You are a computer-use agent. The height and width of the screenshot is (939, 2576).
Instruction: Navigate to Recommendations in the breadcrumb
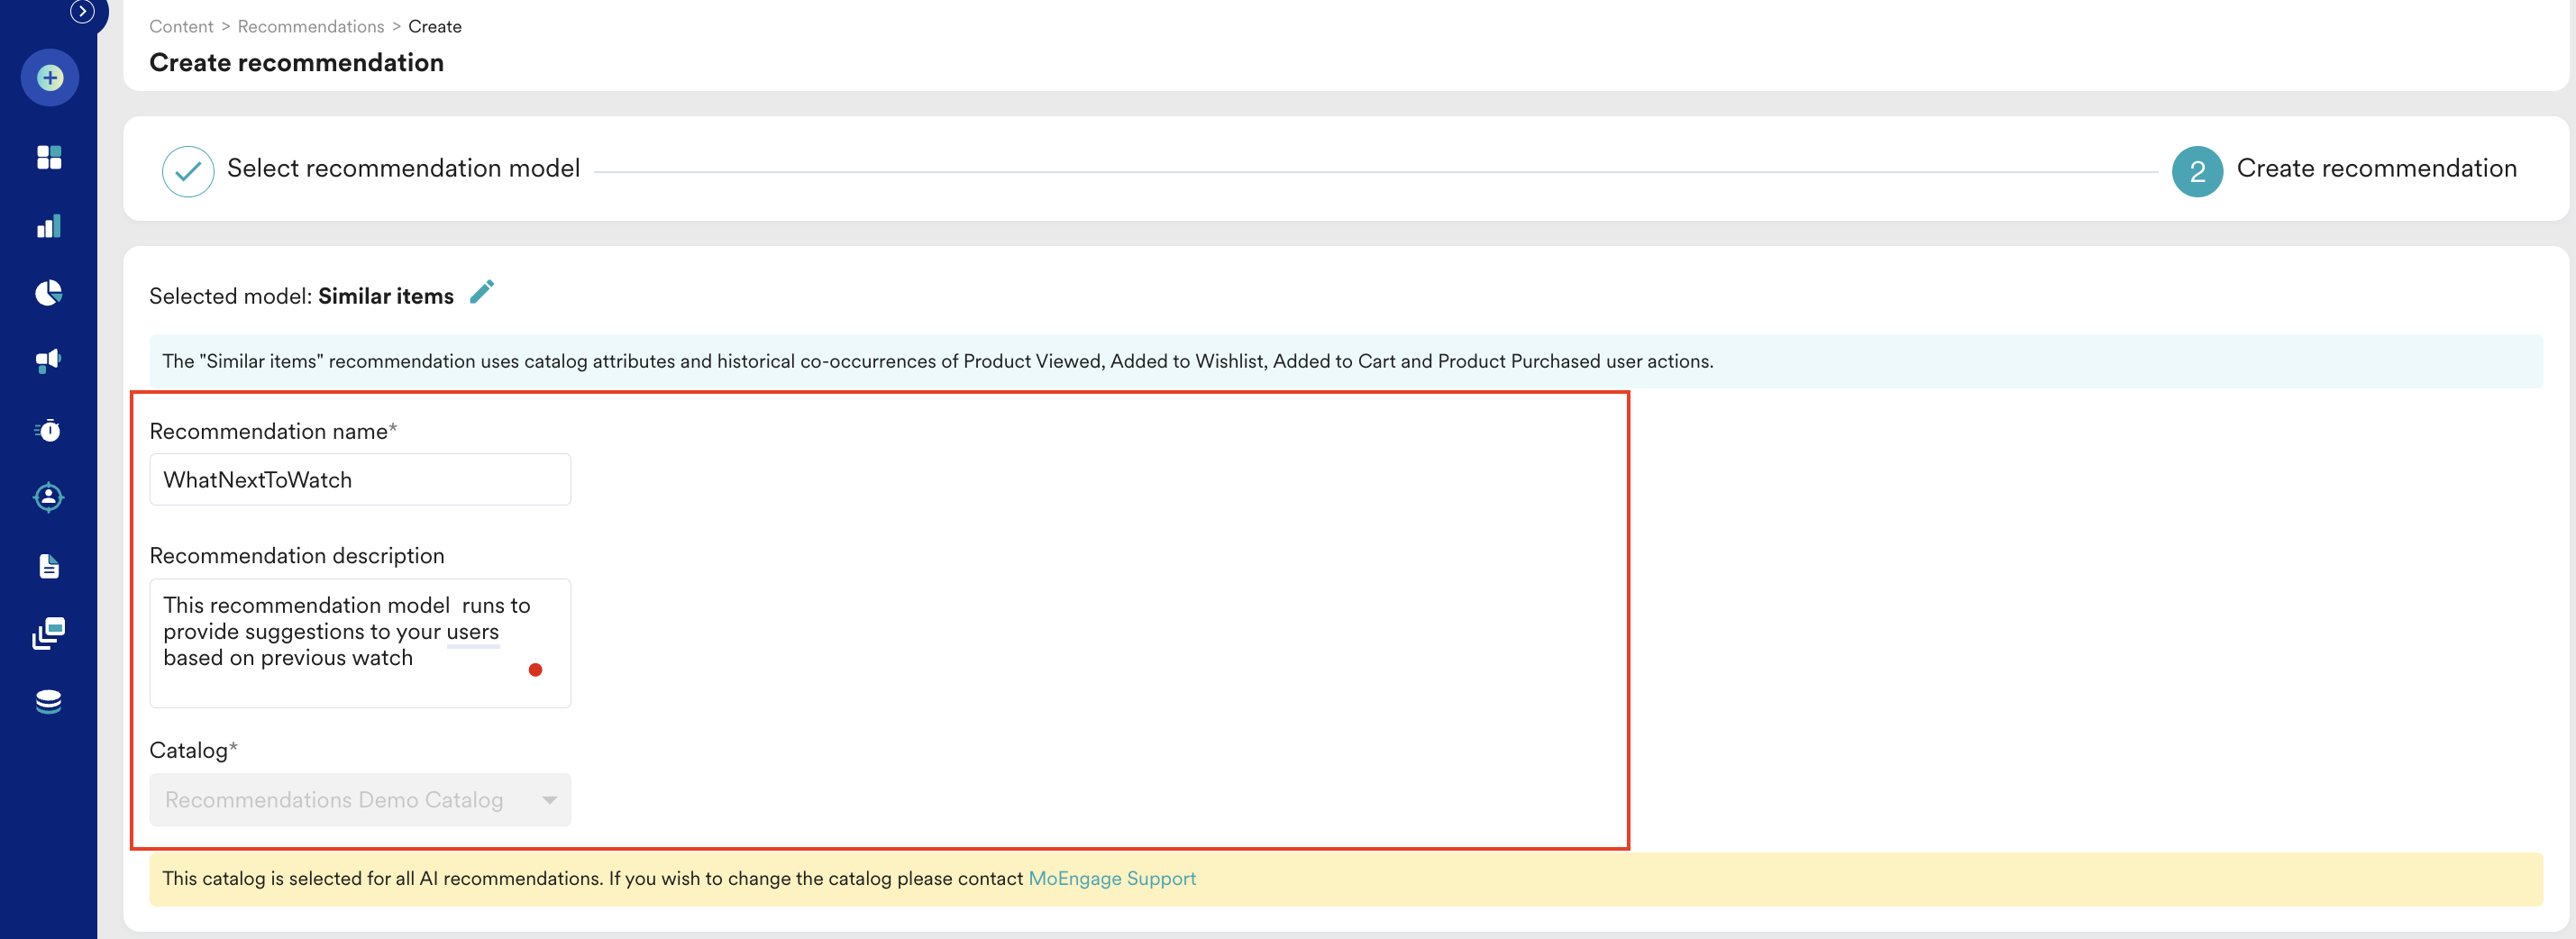(310, 27)
